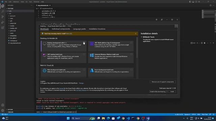Switch to the Language packs tab
This screenshot has width=216, height=121.
point(79,29)
